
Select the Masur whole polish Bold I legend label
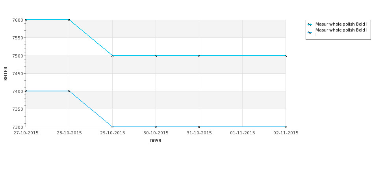click(x=341, y=24)
